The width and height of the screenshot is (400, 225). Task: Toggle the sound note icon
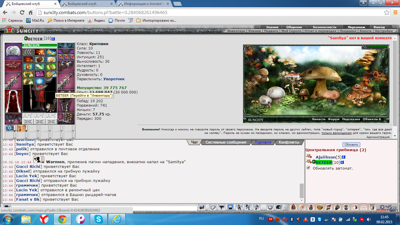[257, 207]
